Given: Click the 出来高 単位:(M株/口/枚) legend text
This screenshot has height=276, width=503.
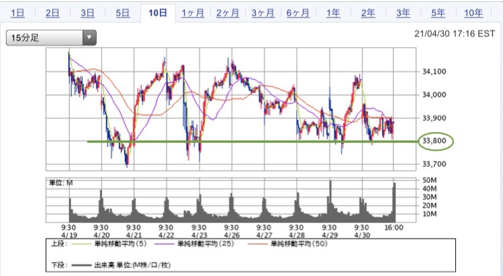Looking at the screenshot, I should tap(132, 265).
